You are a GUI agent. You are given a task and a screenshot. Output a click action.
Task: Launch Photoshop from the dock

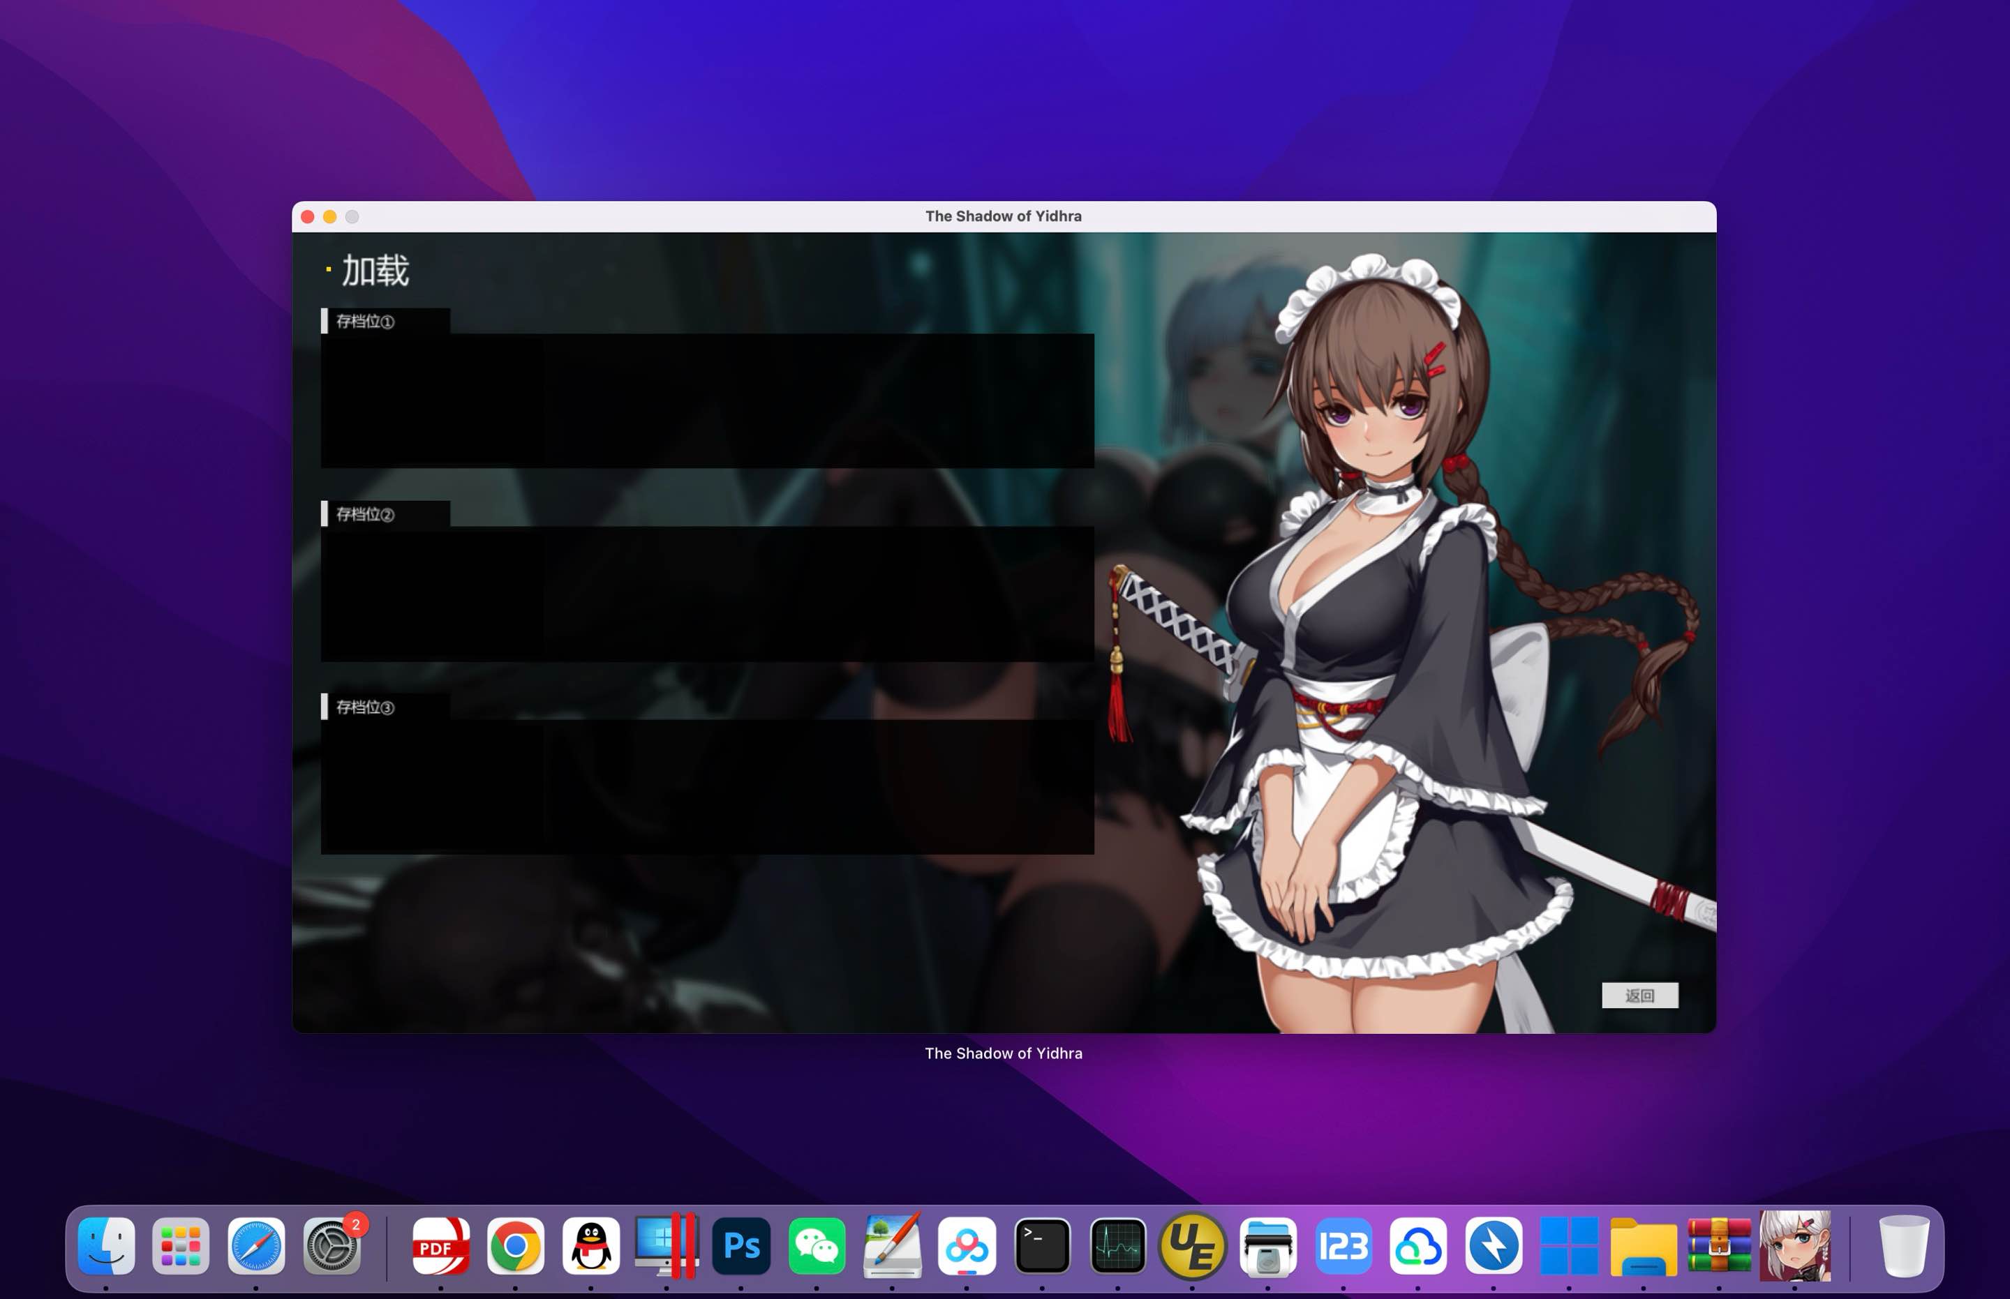tap(741, 1245)
